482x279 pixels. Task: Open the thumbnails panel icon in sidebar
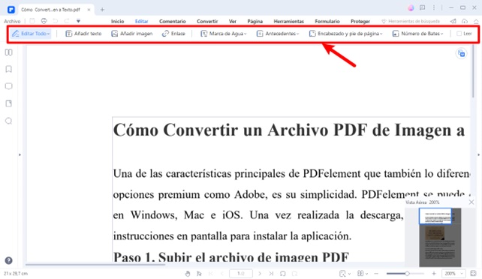click(8, 52)
